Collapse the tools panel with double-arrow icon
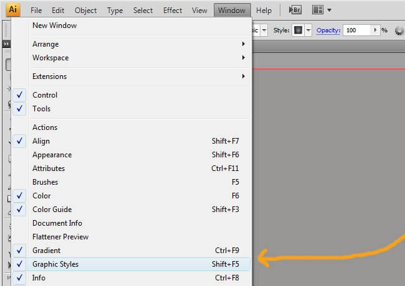 (x=7, y=44)
